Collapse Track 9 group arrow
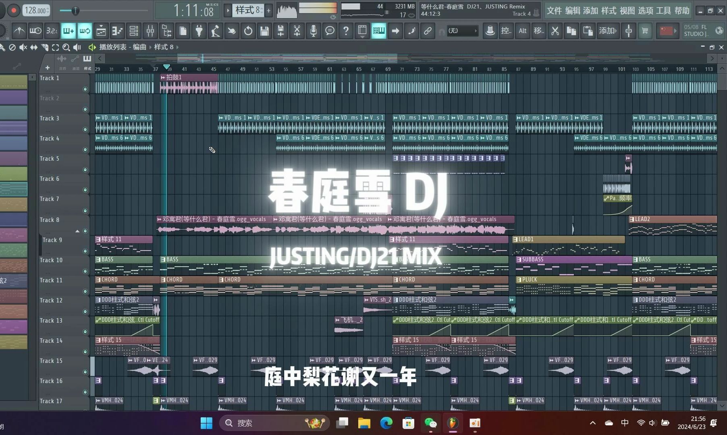This screenshot has width=727, height=435. 77,231
